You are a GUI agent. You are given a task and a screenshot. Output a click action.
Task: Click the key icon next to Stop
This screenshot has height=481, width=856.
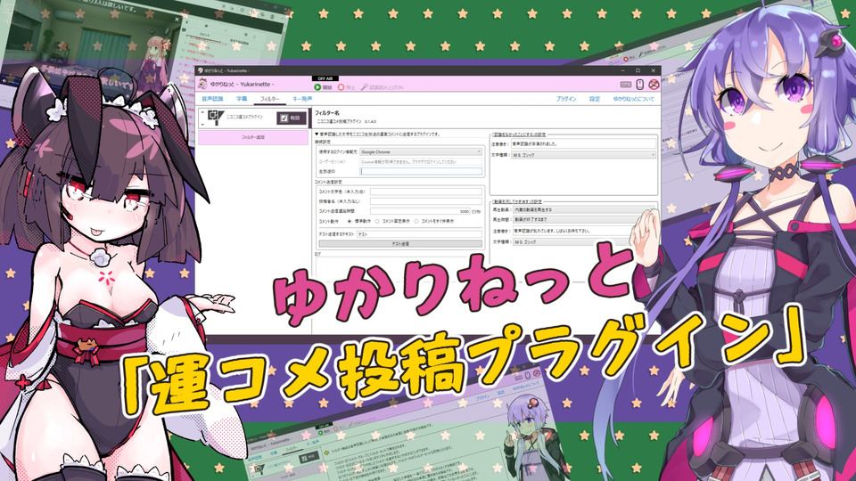(364, 87)
